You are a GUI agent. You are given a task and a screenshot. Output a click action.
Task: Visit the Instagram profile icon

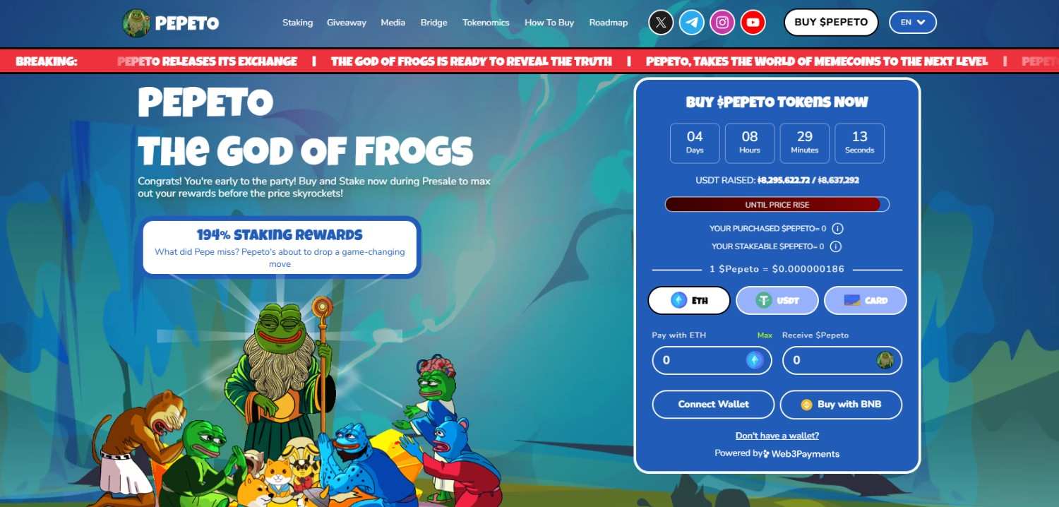click(722, 23)
